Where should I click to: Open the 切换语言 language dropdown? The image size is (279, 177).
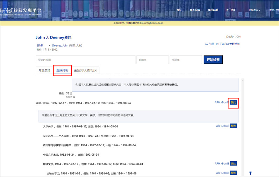pyautogui.click(x=255, y=10)
